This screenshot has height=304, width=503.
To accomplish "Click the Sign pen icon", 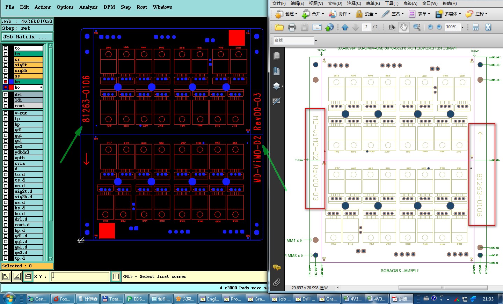I will [x=385, y=14].
